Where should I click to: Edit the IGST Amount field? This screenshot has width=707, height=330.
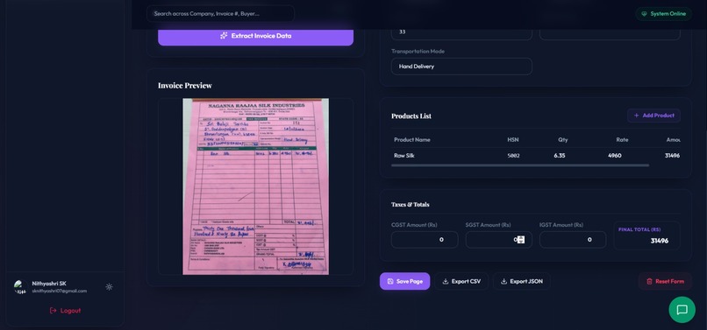coord(573,240)
